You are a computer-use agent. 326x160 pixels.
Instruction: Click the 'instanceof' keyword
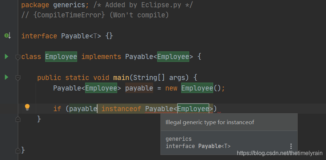[121, 109]
